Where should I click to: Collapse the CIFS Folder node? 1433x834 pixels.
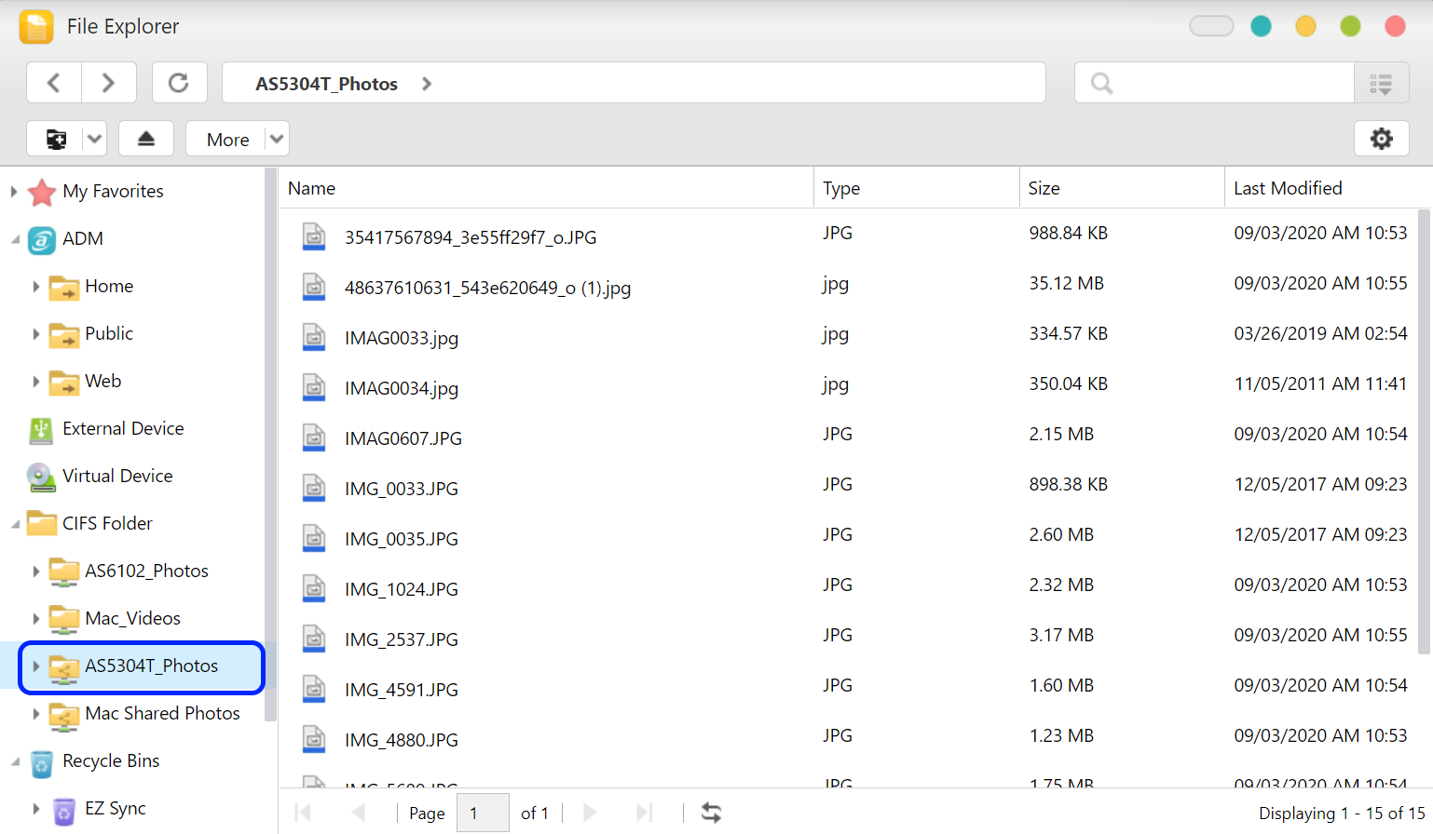pyautogui.click(x=15, y=524)
